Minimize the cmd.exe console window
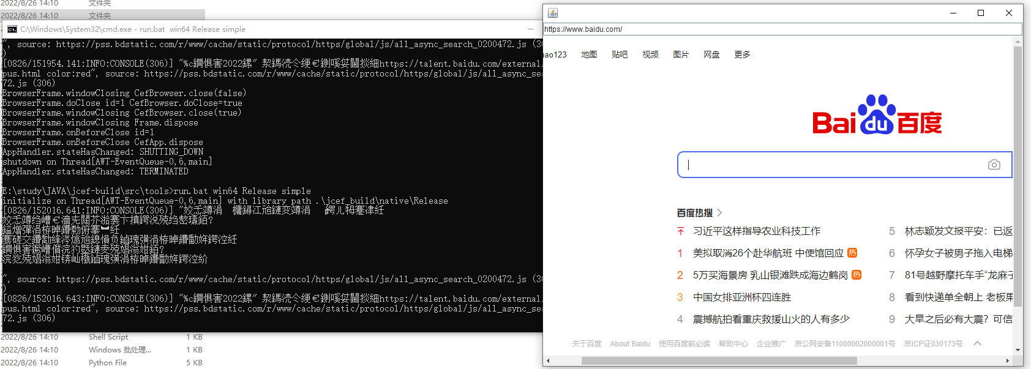This screenshot has width=1031, height=369. point(531,29)
